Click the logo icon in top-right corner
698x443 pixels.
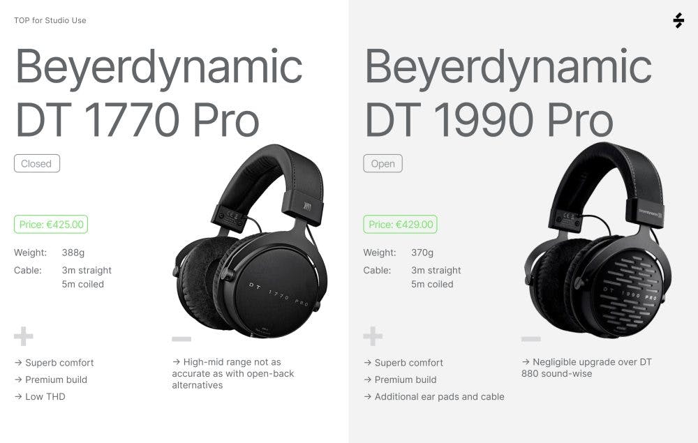pos(678,20)
